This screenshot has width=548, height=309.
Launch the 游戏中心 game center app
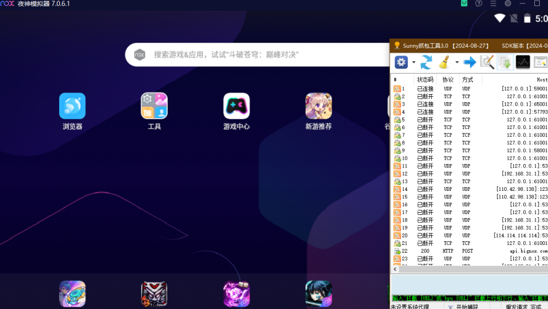pos(236,106)
